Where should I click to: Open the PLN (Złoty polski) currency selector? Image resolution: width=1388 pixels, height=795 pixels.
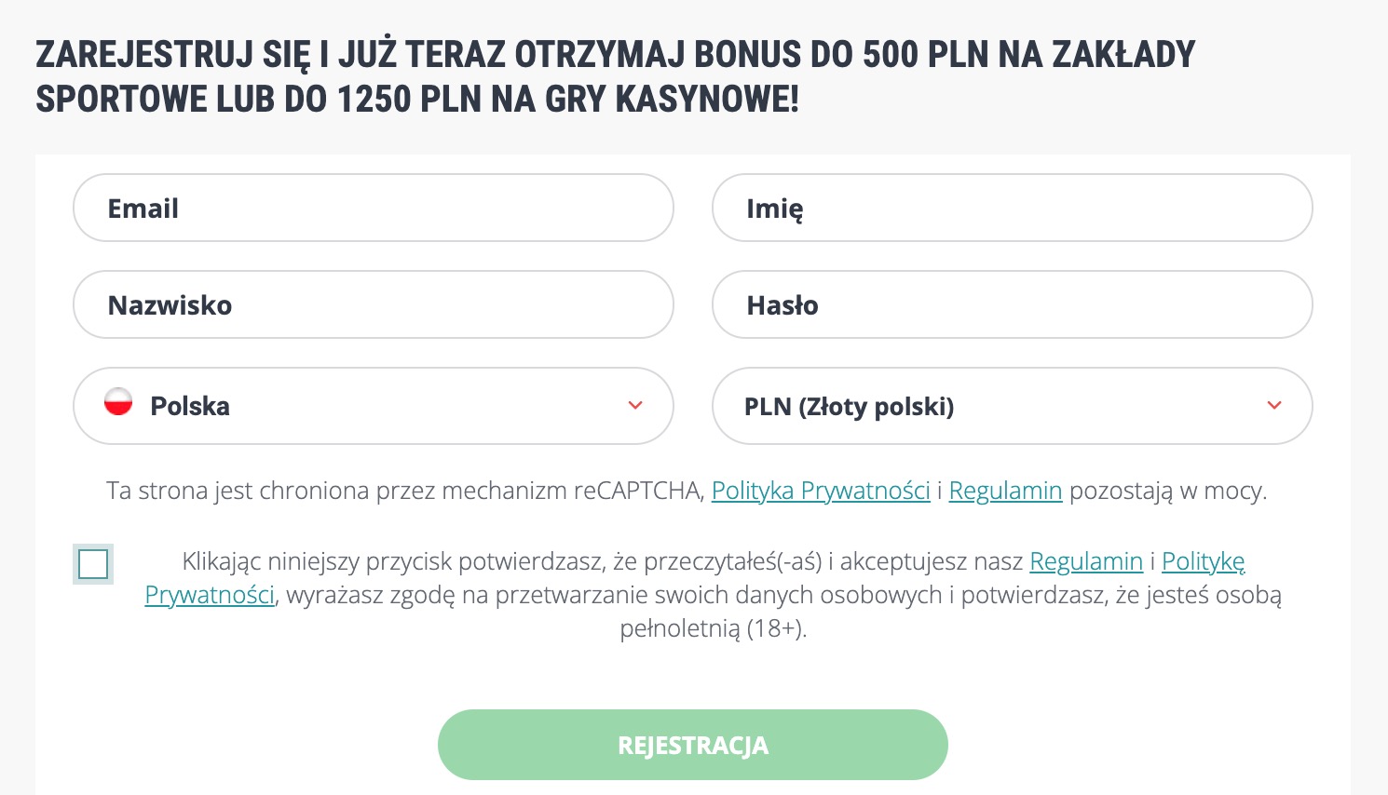tap(1013, 406)
